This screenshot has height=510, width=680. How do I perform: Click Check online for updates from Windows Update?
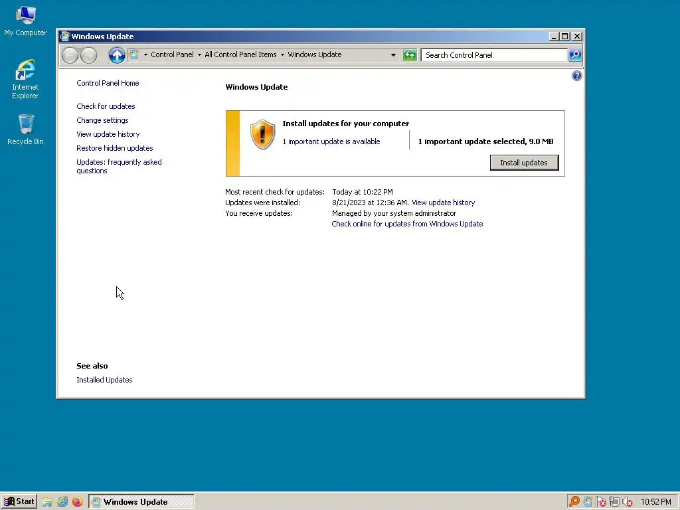coord(407,224)
